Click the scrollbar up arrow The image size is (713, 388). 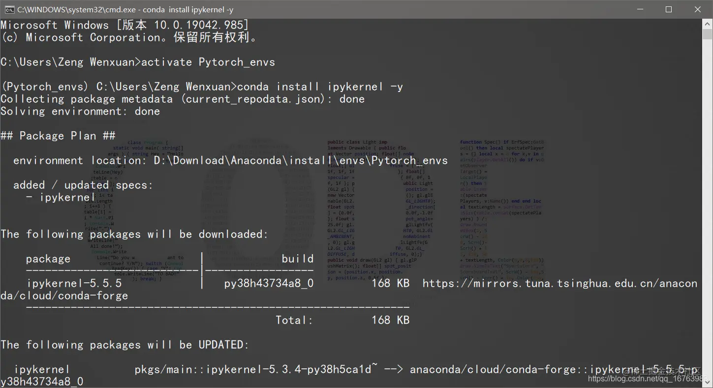coord(708,24)
